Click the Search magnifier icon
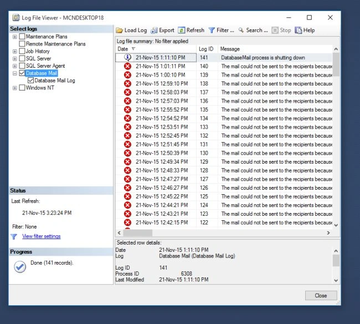Image resolution: width=360 pixels, height=324 pixels. (241, 30)
